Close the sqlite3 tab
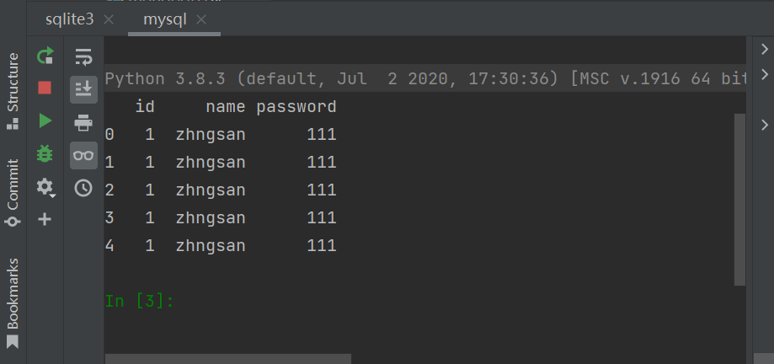774x364 pixels. (x=109, y=19)
